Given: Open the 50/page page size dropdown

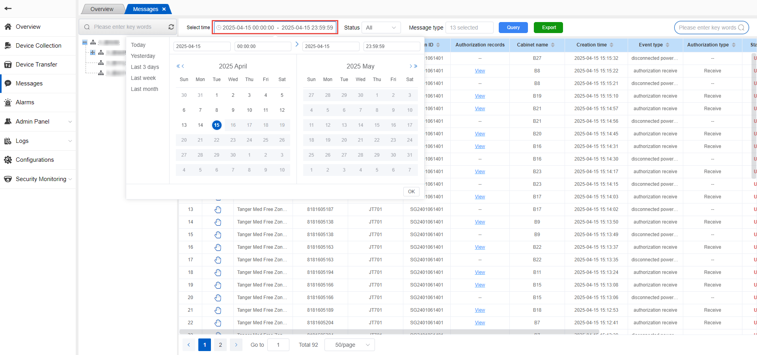Looking at the screenshot, I should pyautogui.click(x=349, y=345).
